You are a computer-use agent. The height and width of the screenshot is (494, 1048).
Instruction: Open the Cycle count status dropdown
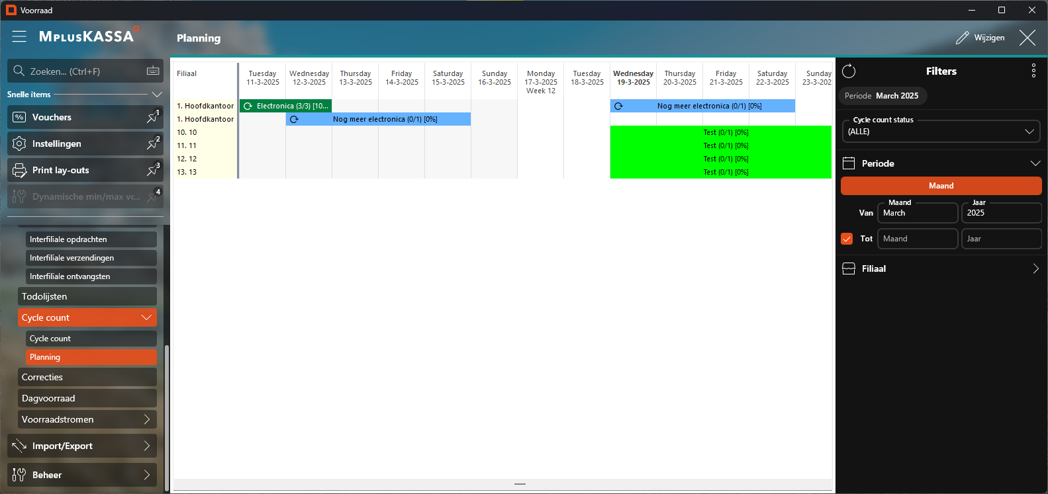point(940,131)
